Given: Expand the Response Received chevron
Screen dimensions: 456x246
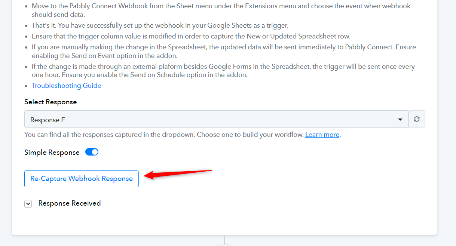Looking at the screenshot, I should coord(28,204).
